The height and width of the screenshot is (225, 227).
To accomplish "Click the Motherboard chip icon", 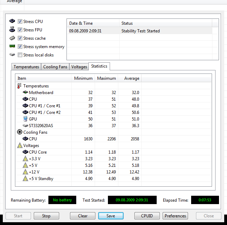I will (x=25, y=93).
